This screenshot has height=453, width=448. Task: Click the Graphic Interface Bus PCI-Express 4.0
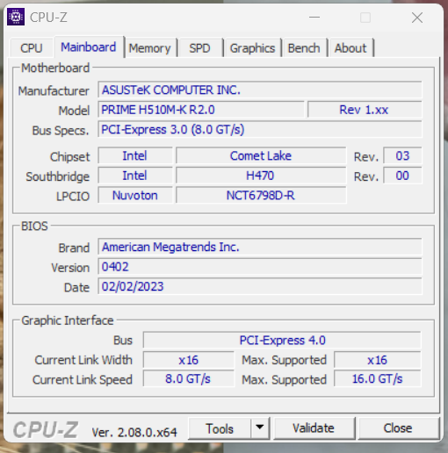(282, 340)
